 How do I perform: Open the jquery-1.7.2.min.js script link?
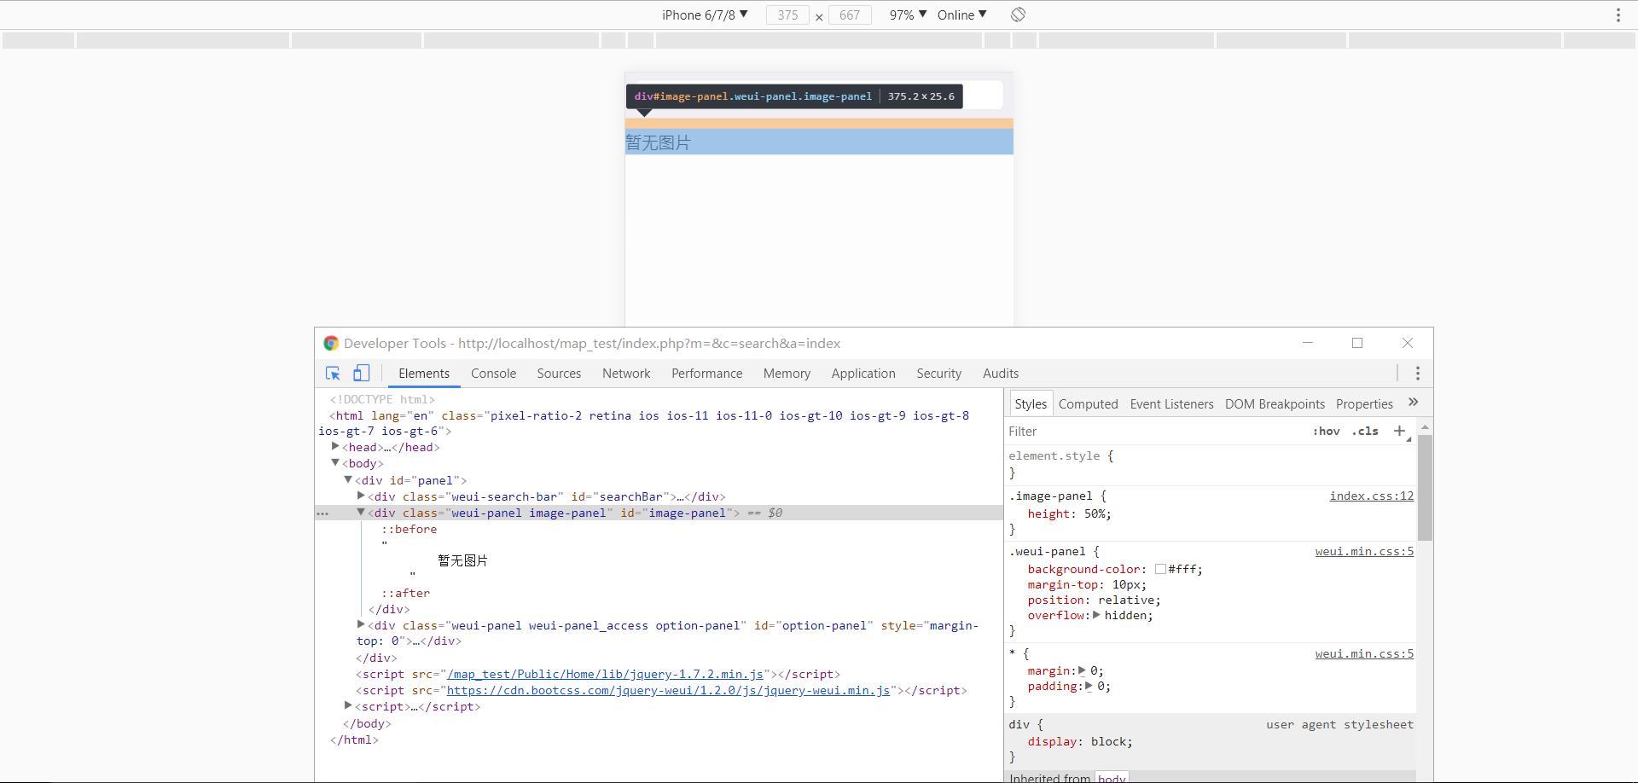pos(605,675)
